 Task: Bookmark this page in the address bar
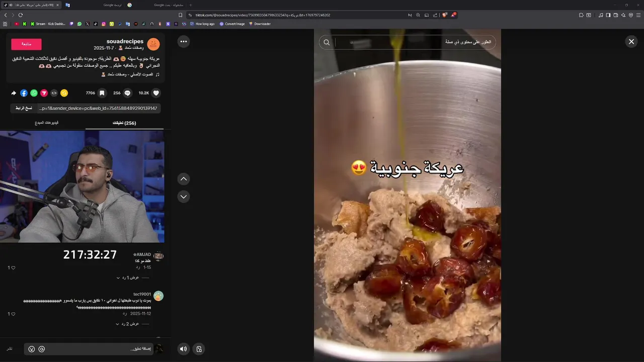pyautogui.click(x=181, y=15)
